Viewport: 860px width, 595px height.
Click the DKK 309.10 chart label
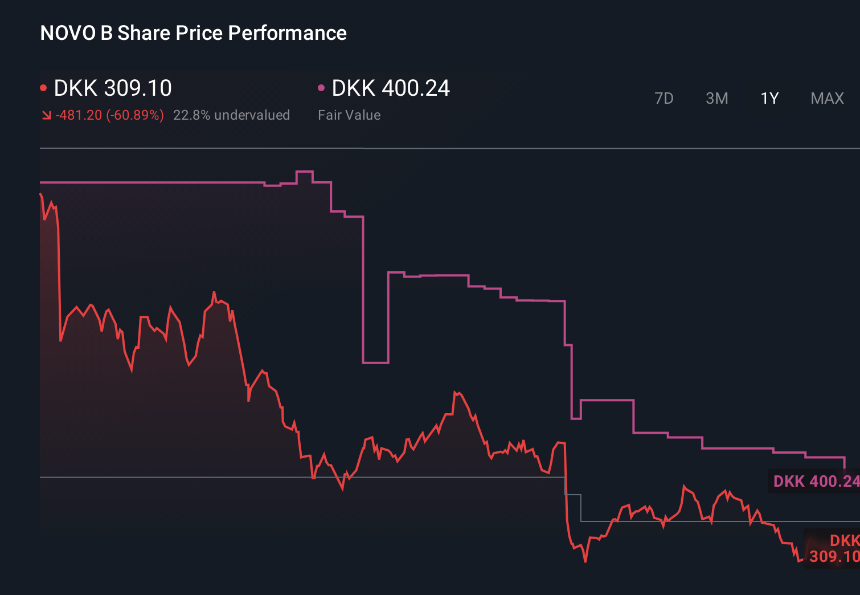pos(833,548)
